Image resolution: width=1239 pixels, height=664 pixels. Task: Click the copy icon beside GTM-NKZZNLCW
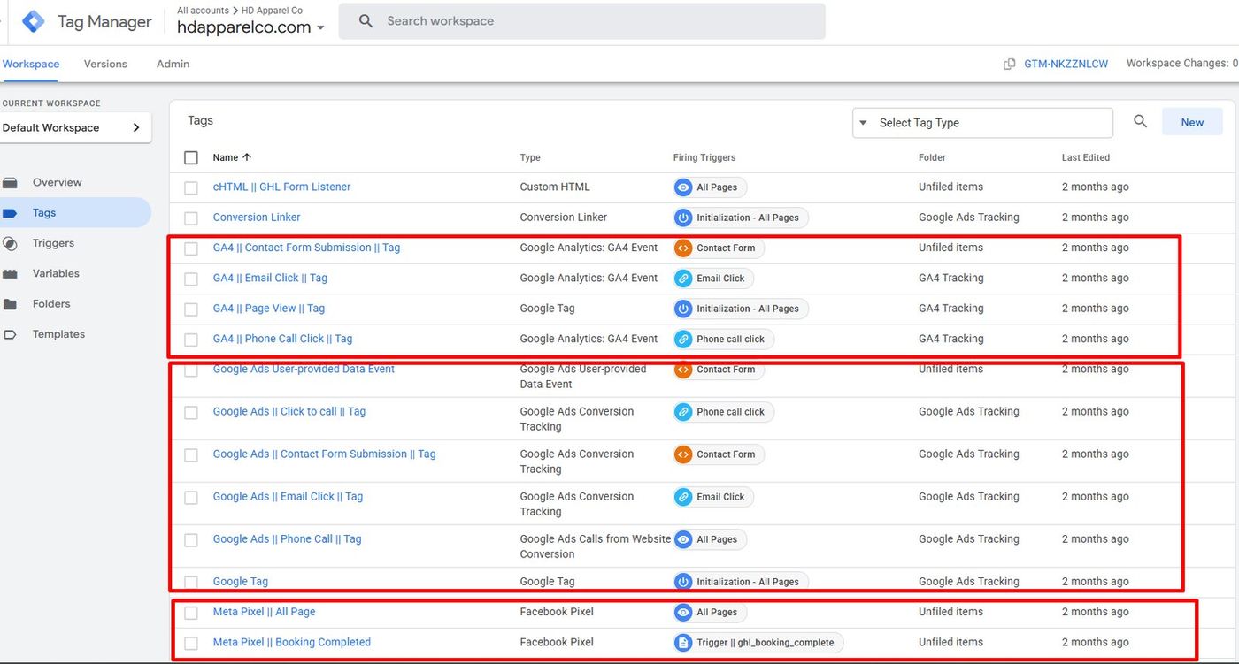pos(1009,64)
